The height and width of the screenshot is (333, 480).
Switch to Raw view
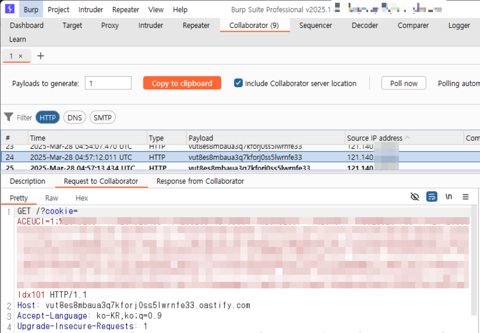click(52, 198)
